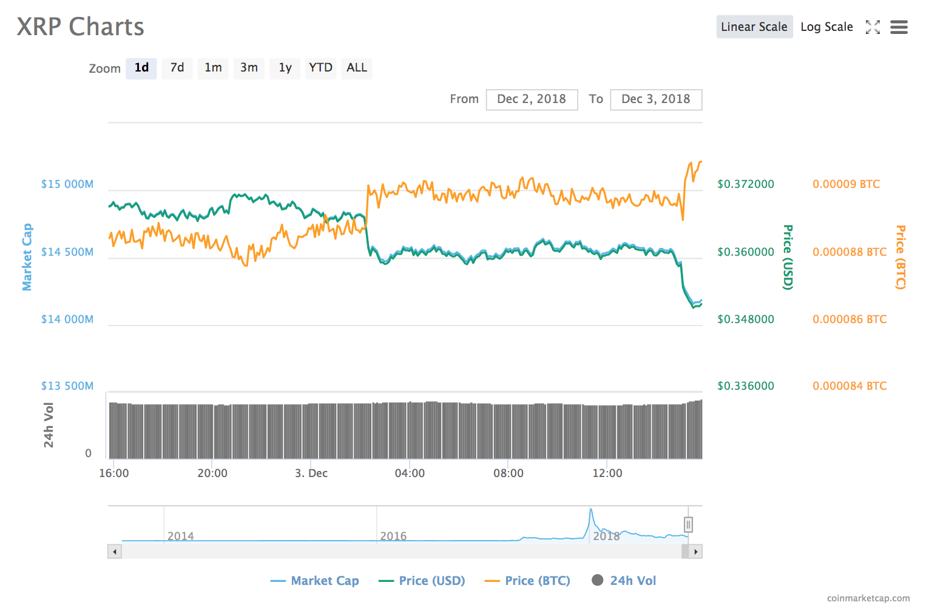
Task: Click the 0.00009 BTC axis label
Action: [x=847, y=184]
